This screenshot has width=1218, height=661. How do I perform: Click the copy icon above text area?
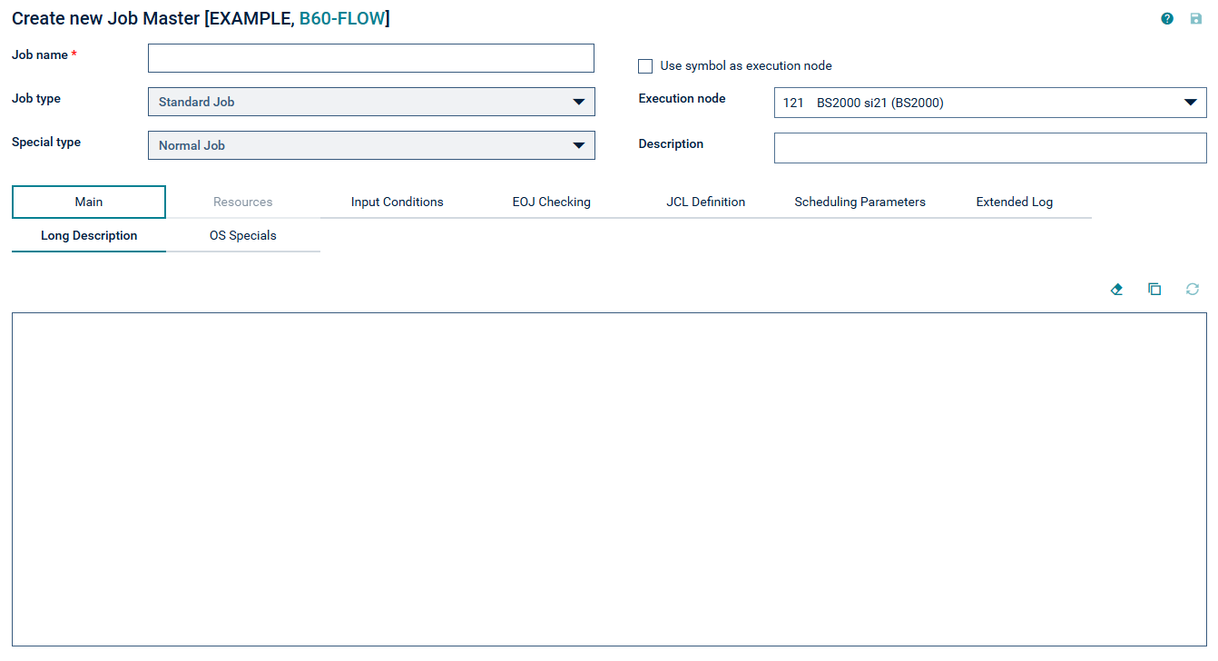(x=1154, y=289)
